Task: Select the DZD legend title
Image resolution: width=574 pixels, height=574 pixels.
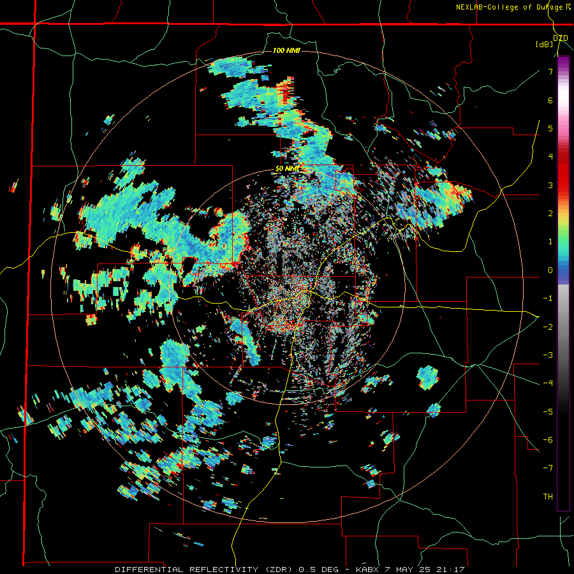Action: pos(560,38)
